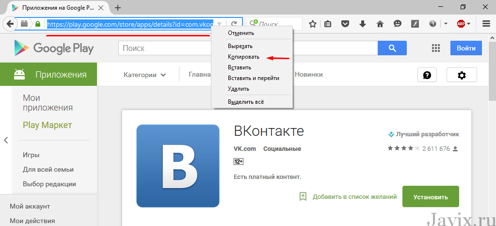Click the Приложения green section header

coord(48,74)
